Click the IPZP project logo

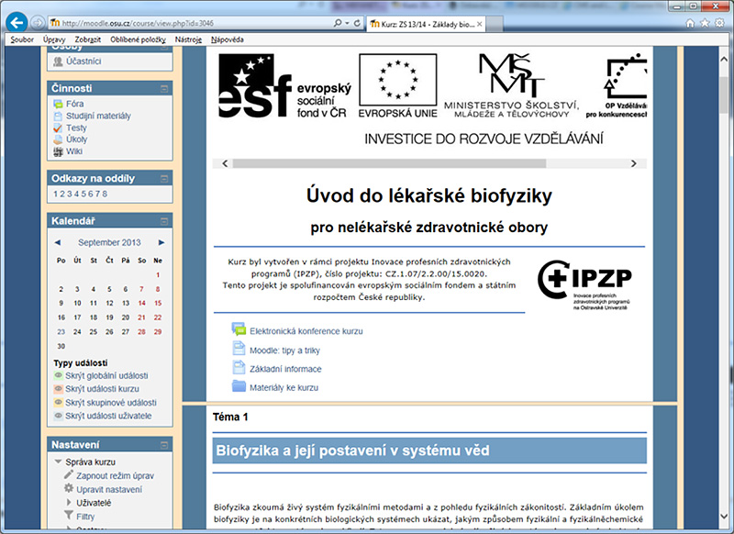click(x=584, y=284)
